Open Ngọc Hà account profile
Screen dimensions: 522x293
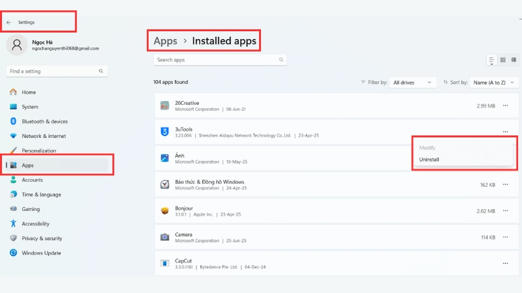pos(52,45)
